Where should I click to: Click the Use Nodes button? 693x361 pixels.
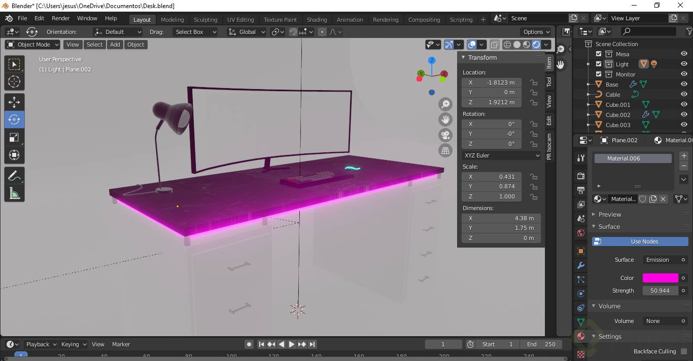pyautogui.click(x=640, y=241)
